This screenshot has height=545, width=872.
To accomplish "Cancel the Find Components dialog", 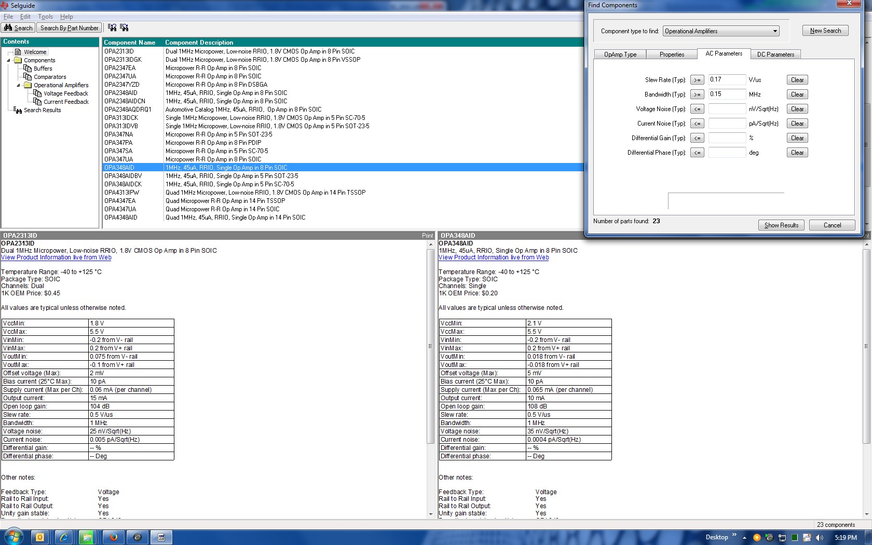I will coord(832,225).
